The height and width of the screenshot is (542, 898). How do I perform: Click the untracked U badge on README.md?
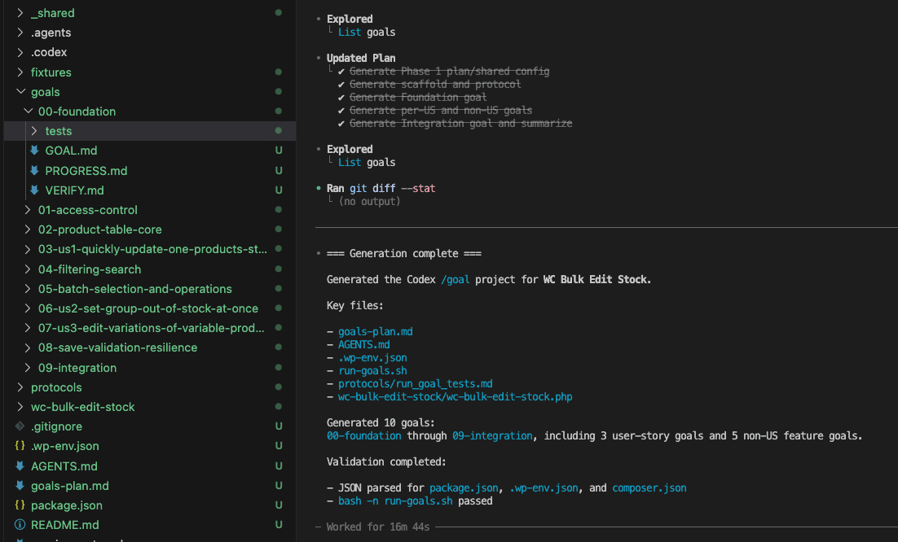pyautogui.click(x=279, y=524)
